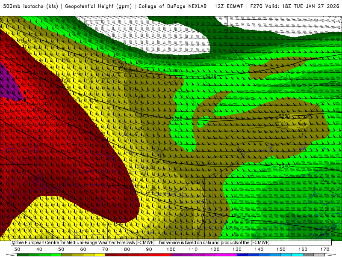
Task: Click the dark blue swatch starting at 130
Action: 242,255
